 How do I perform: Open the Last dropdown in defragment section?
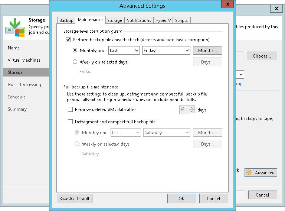pyautogui.click(x=125, y=132)
